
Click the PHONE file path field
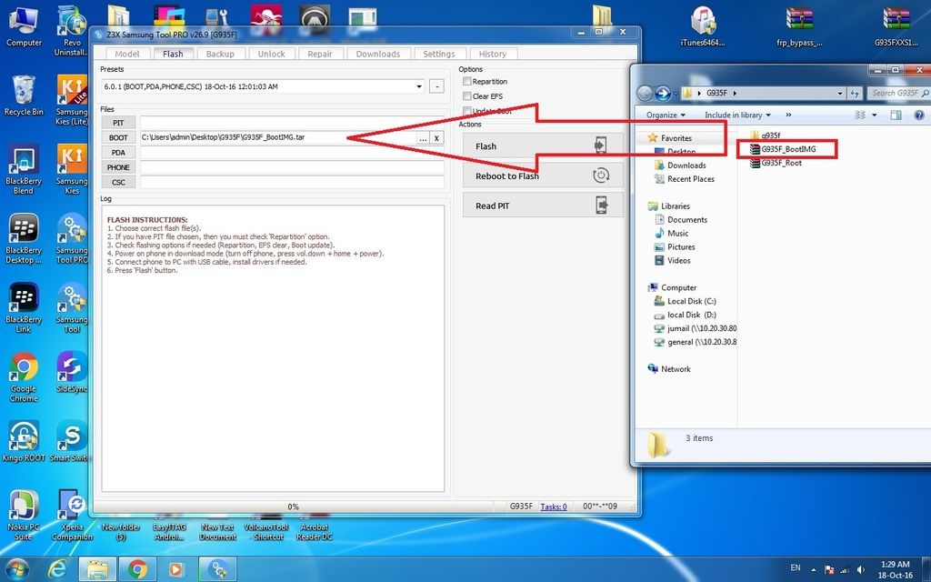(x=292, y=167)
